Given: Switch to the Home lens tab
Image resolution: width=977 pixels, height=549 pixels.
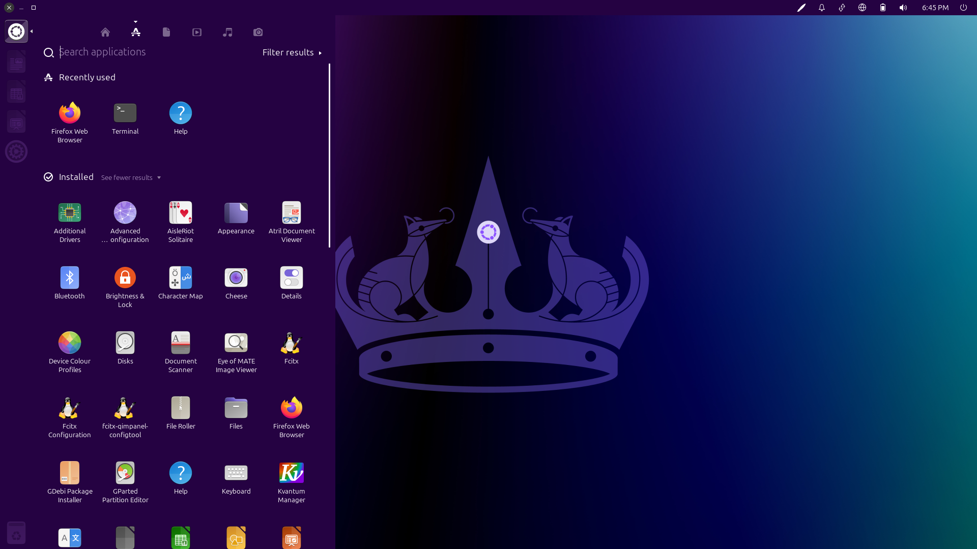Looking at the screenshot, I should 105,32.
